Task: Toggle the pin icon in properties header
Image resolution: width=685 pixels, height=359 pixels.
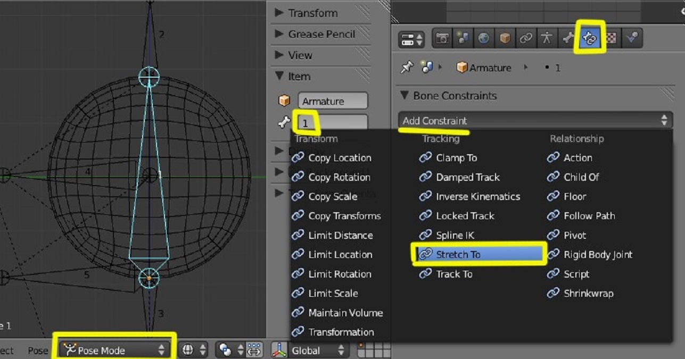Action: pyautogui.click(x=407, y=68)
